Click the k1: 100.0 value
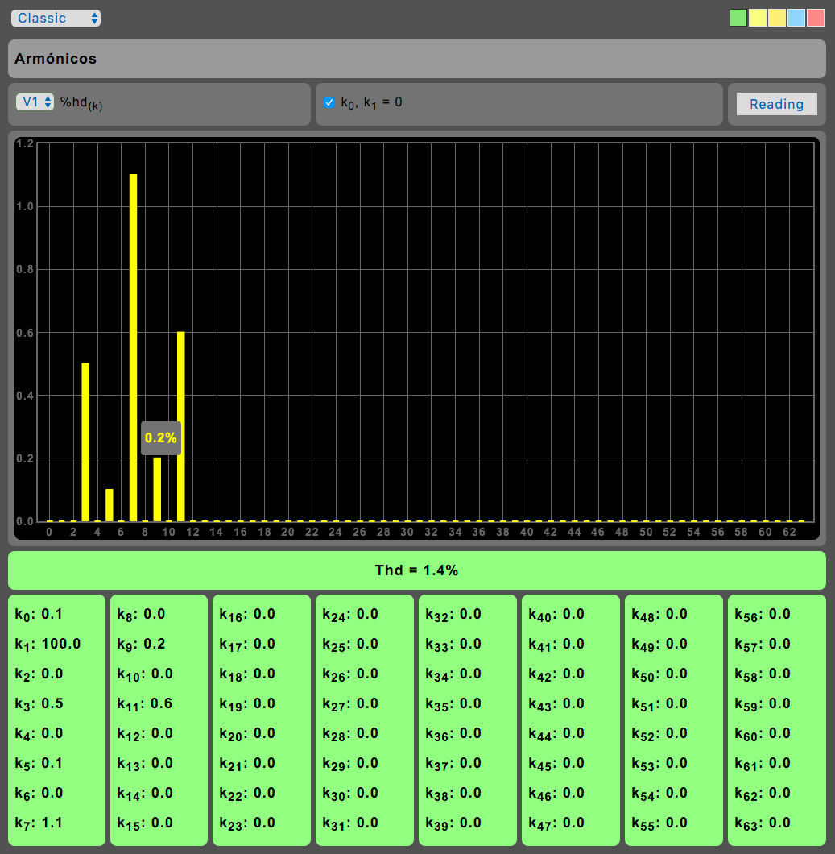This screenshot has height=854, width=835. pos(48,645)
